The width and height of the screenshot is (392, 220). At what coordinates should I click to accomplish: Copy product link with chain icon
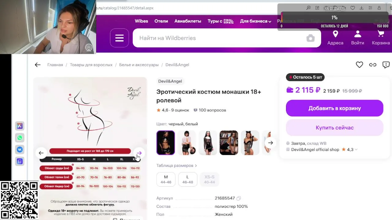coord(373,65)
